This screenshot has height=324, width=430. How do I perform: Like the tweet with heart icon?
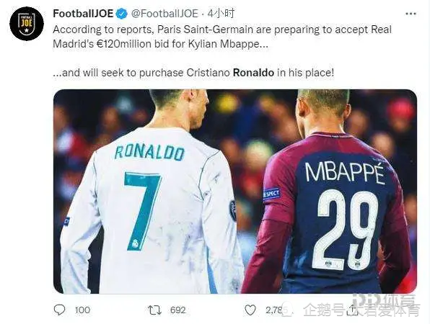coord(250,310)
